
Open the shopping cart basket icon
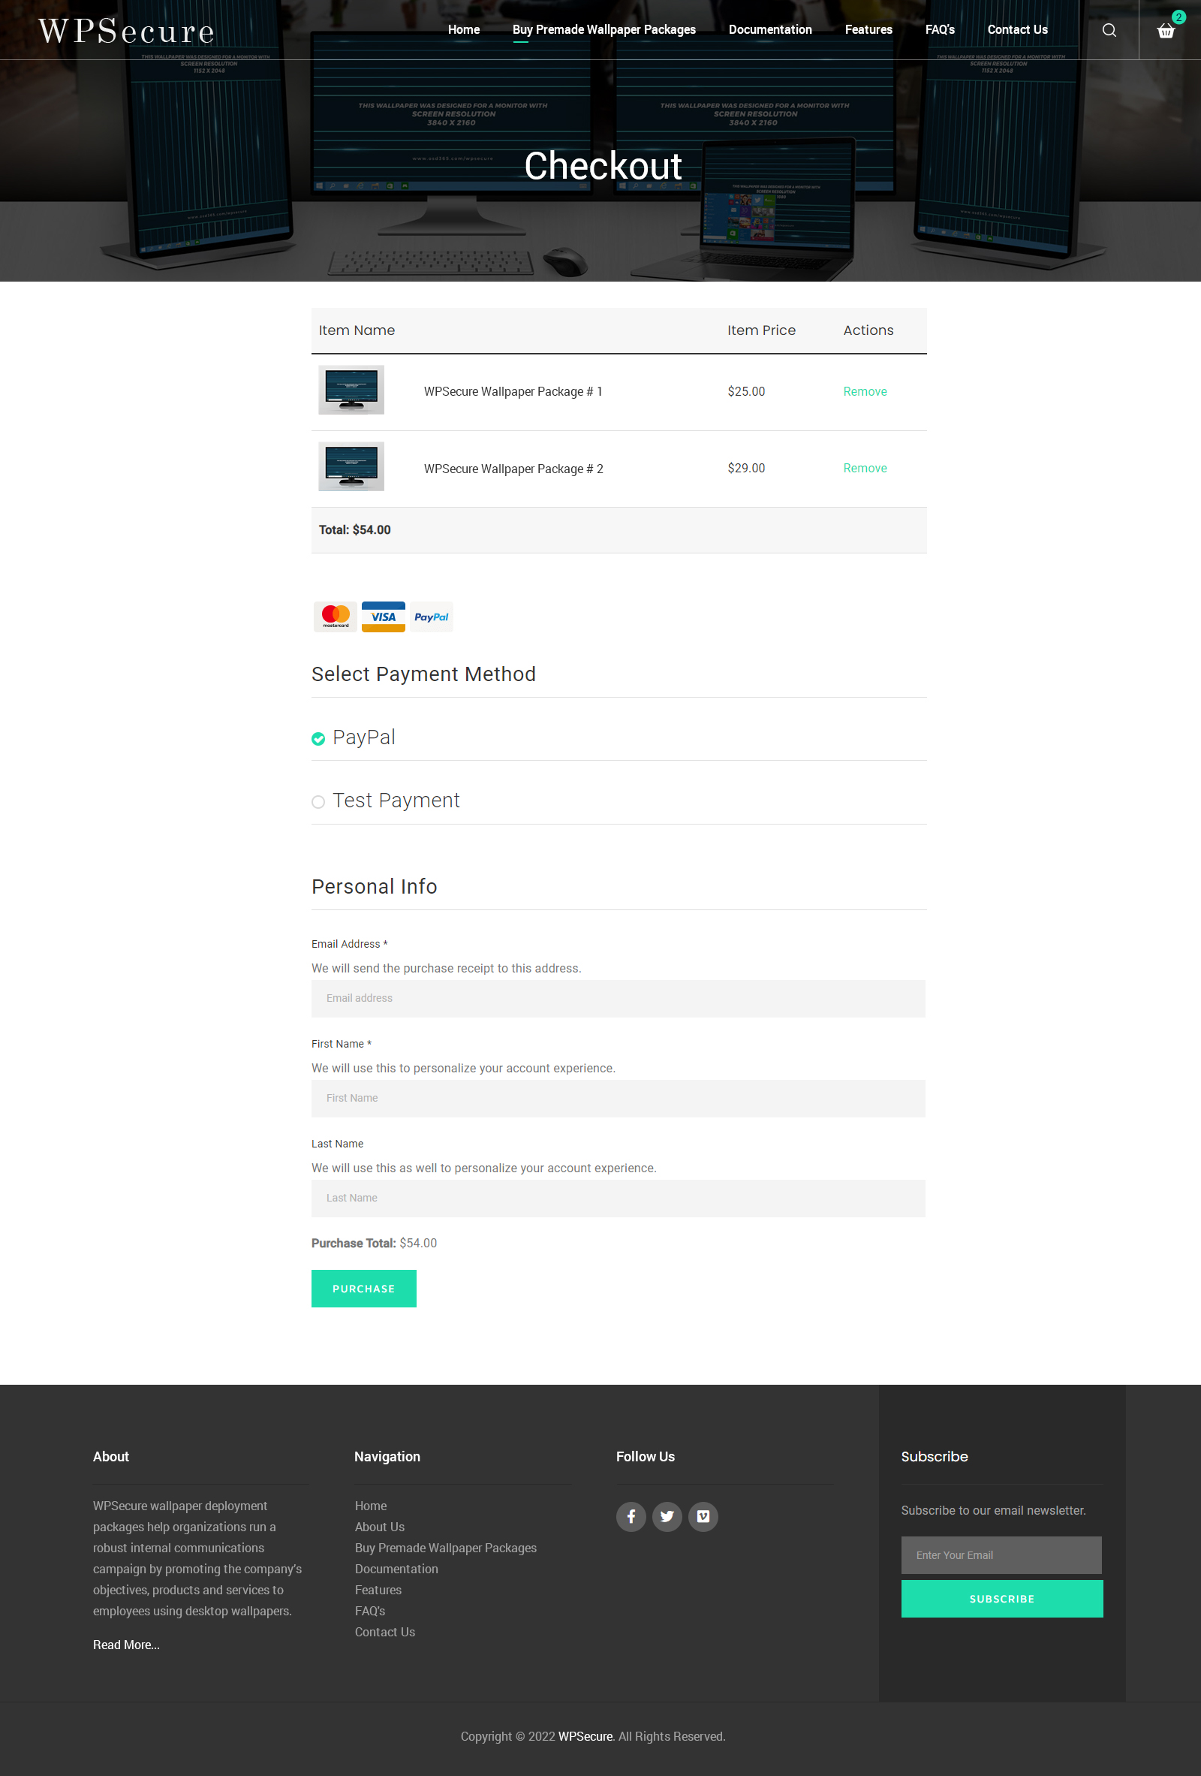[x=1165, y=31]
